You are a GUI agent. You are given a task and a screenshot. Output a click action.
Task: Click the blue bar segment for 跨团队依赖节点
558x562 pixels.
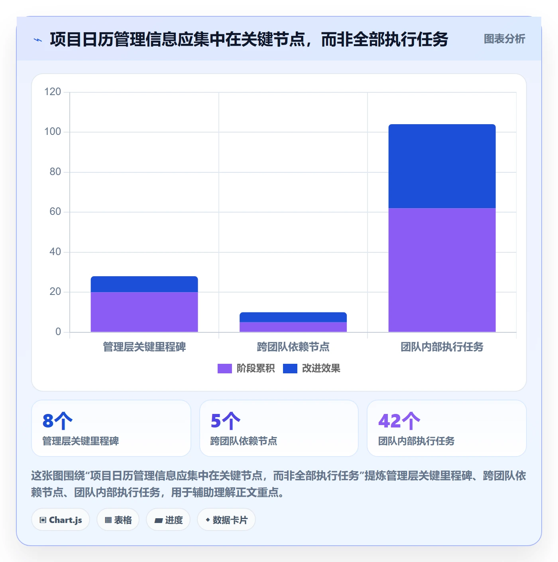tap(293, 317)
